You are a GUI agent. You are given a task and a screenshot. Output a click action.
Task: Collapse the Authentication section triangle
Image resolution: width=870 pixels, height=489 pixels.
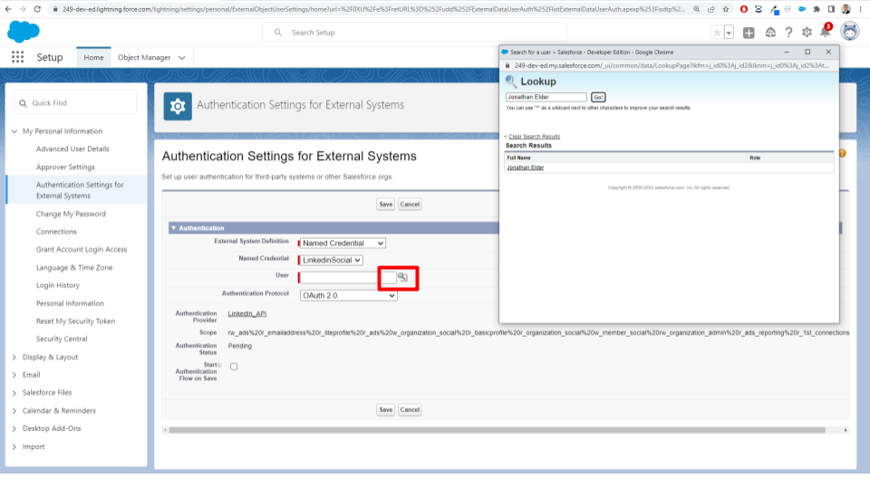click(x=174, y=228)
